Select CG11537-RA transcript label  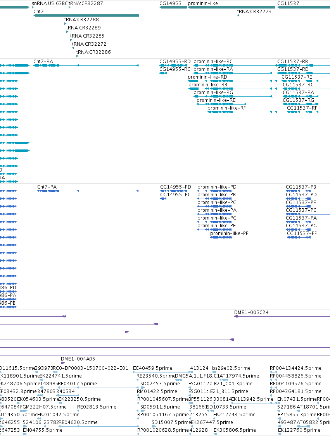click(298, 93)
